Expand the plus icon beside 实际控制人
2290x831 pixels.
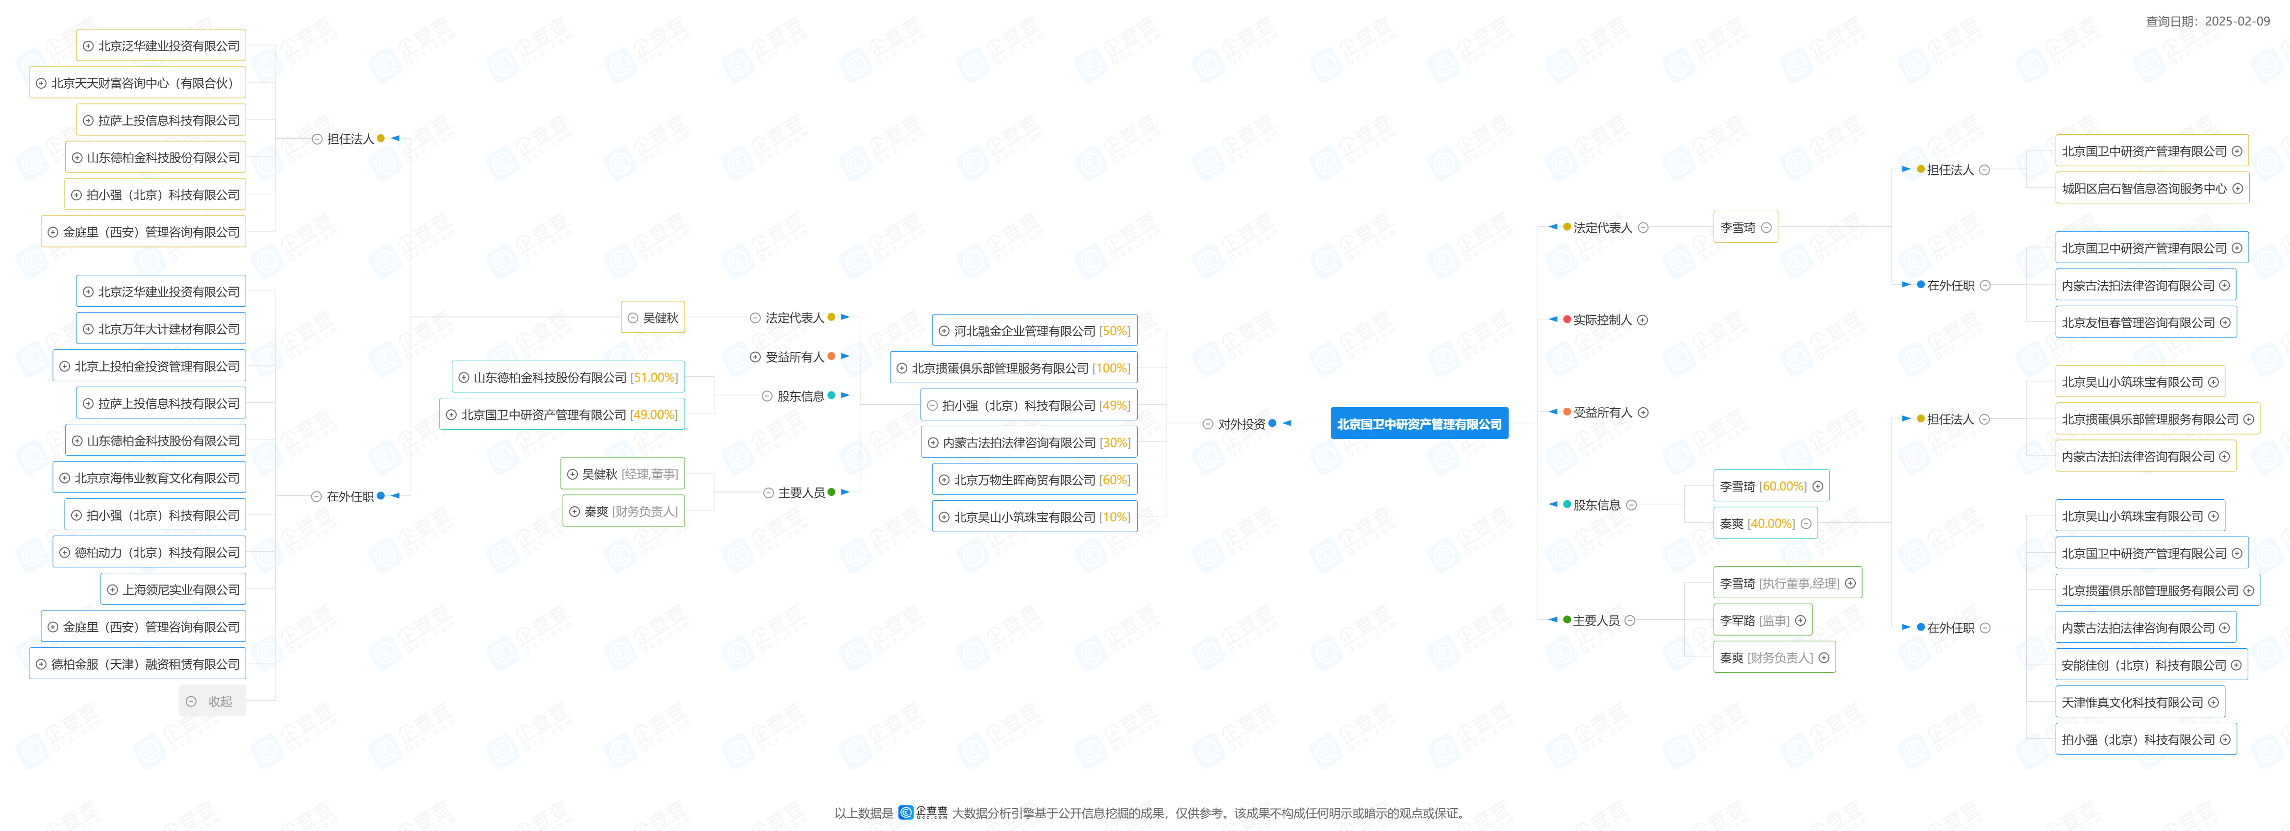click(x=1643, y=320)
